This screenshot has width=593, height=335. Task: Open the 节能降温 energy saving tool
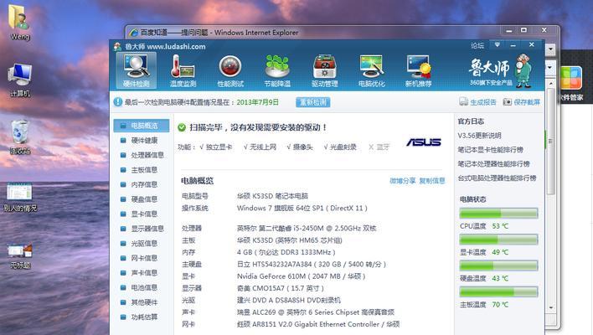(x=277, y=70)
